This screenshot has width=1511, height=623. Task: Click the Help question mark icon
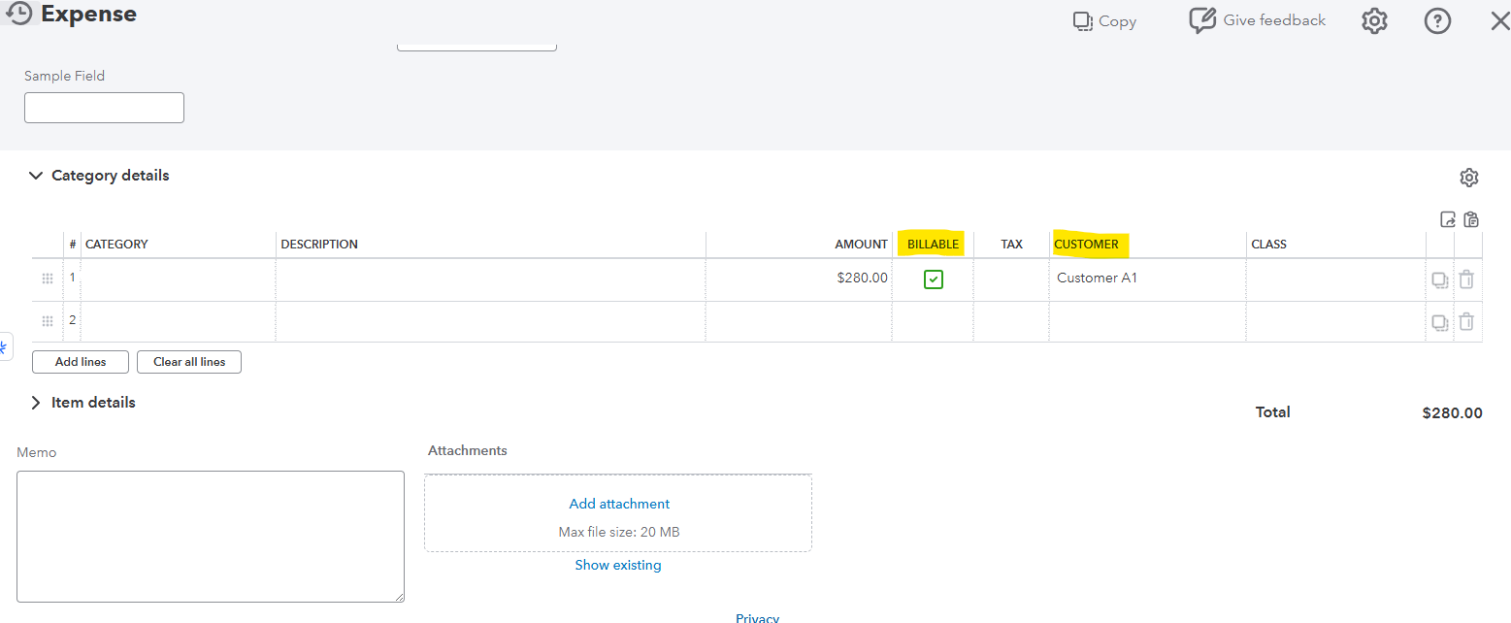[x=1437, y=21]
